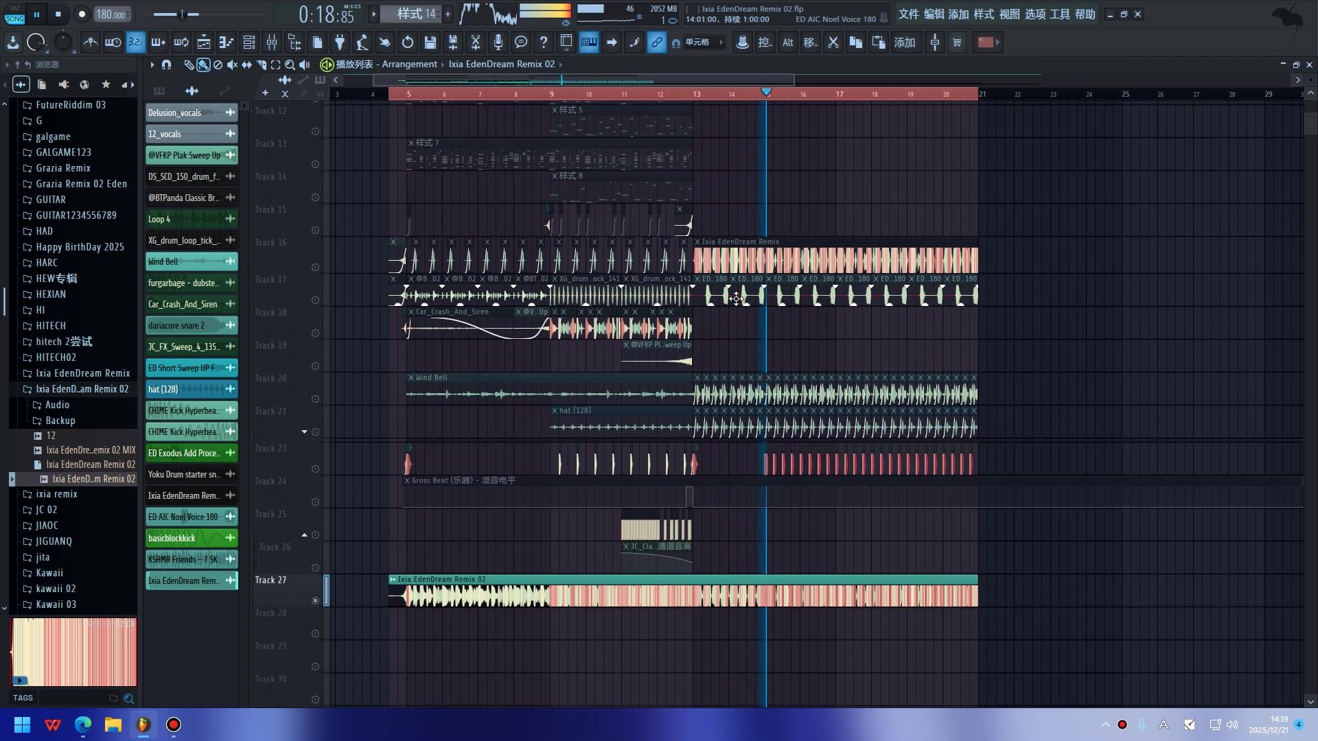Expand the ixia remix folder
This screenshot has height=741, width=1318.
(x=57, y=494)
